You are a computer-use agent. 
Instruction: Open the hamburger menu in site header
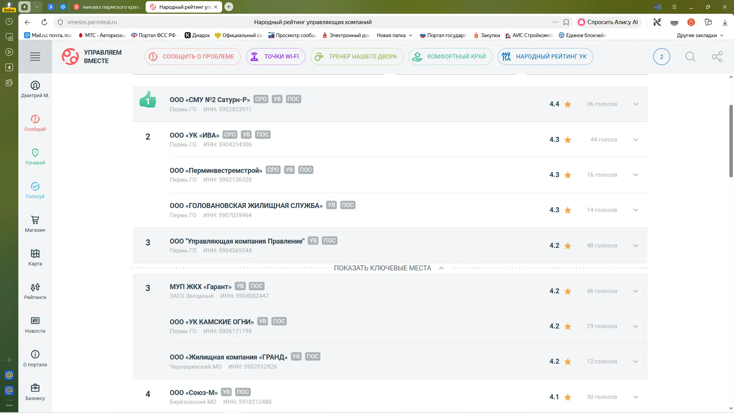pos(35,57)
